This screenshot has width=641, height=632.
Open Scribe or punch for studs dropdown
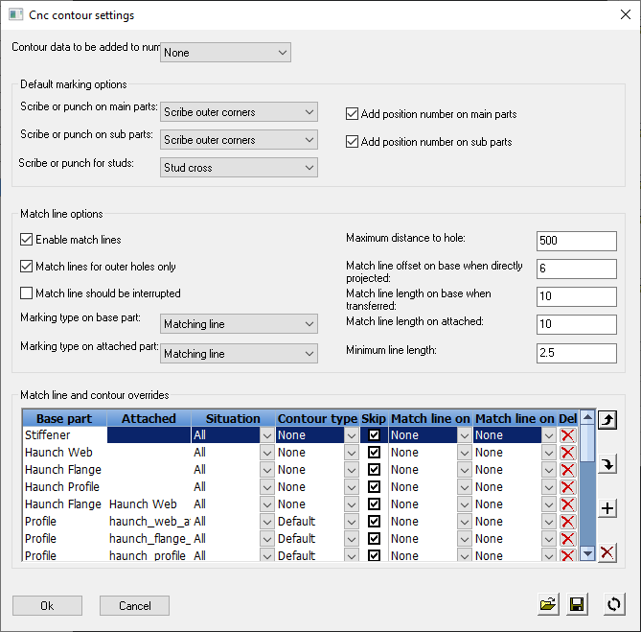coord(239,168)
